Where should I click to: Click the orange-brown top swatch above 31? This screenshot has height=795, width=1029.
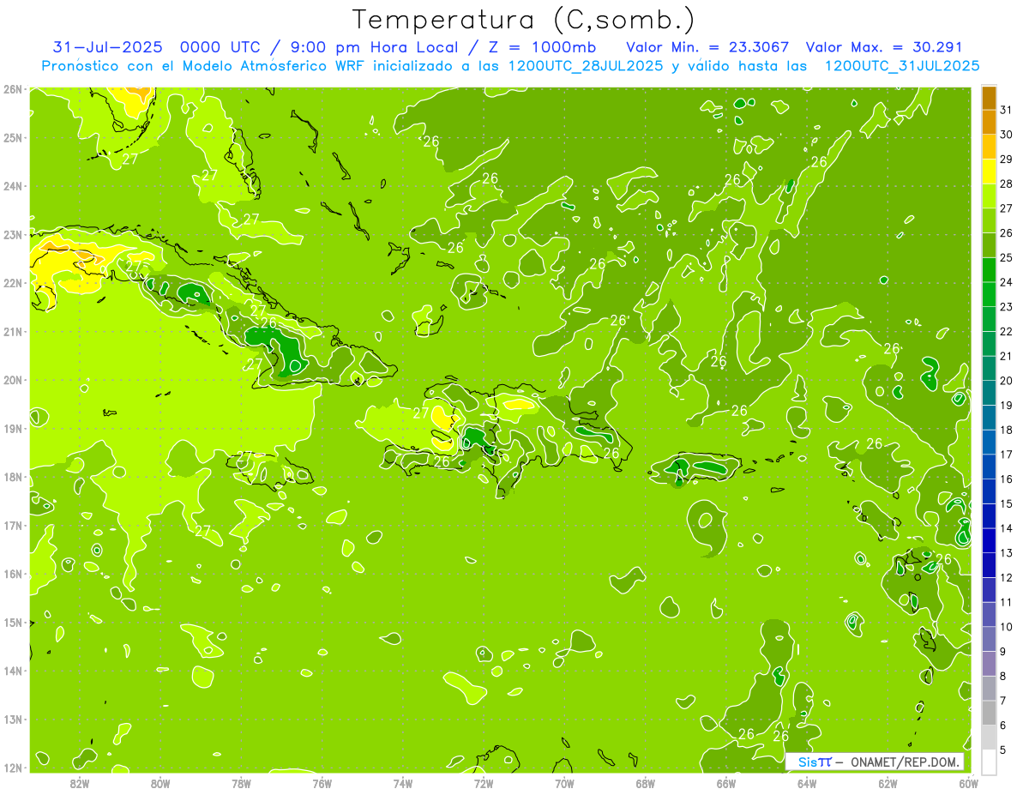(x=990, y=97)
